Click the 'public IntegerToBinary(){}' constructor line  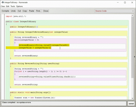pyautogui.click(x=24, y=27)
